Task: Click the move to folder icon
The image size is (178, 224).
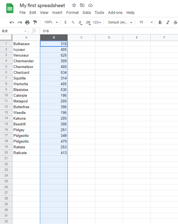Action: (x=82, y=5)
